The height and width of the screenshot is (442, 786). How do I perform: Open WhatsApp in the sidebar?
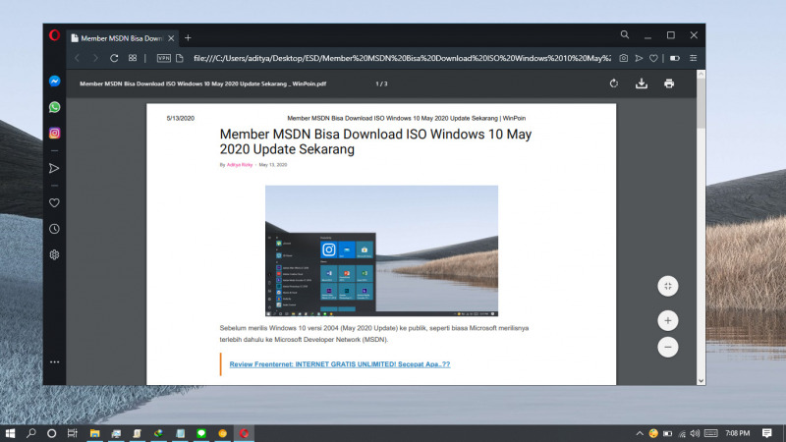[x=55, y=107]
